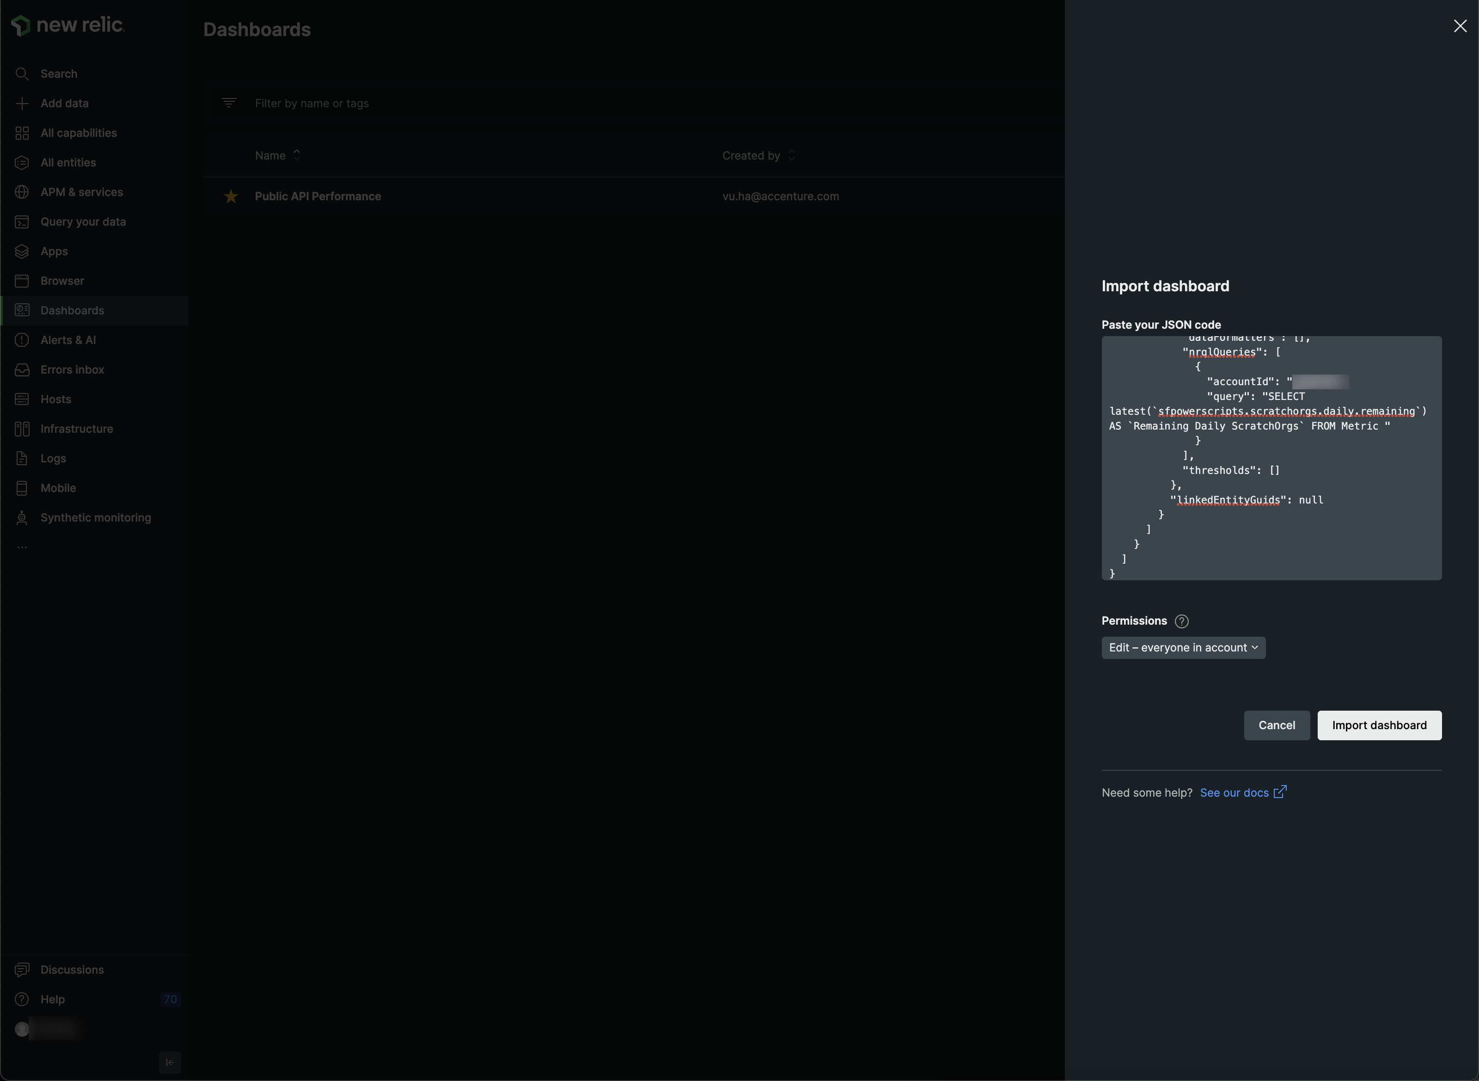Open Errors inbox icon
This screenshot has width=1479, height=1081.
pos(22,370)
